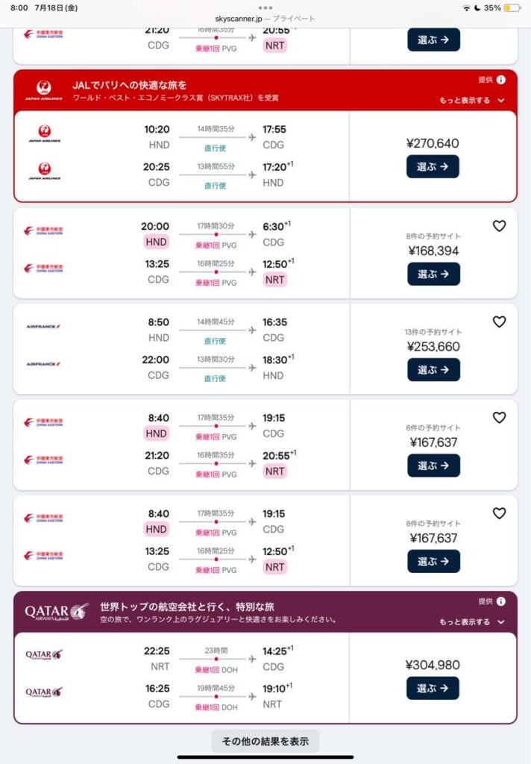531x764 pixels.
Task: Click Japan Airlines logo in red banner
Action: pos(44,90)
